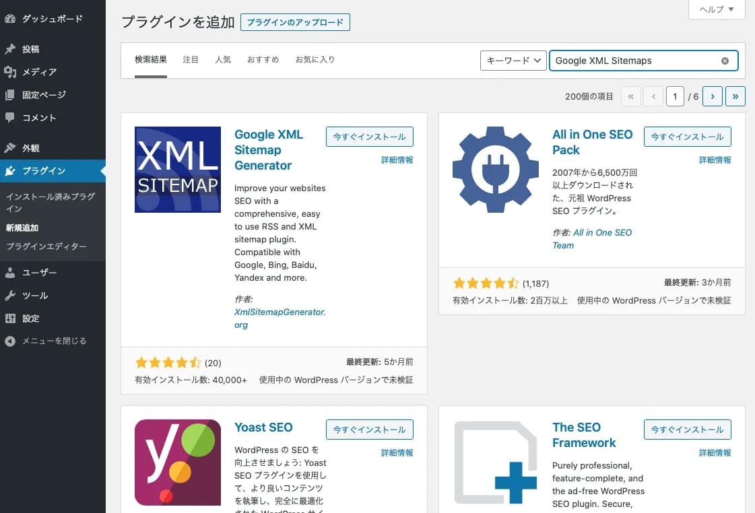Open the All in One SEO Pack gear icon
The height and width of the screenshot is (513, 755).
(496, 170)
